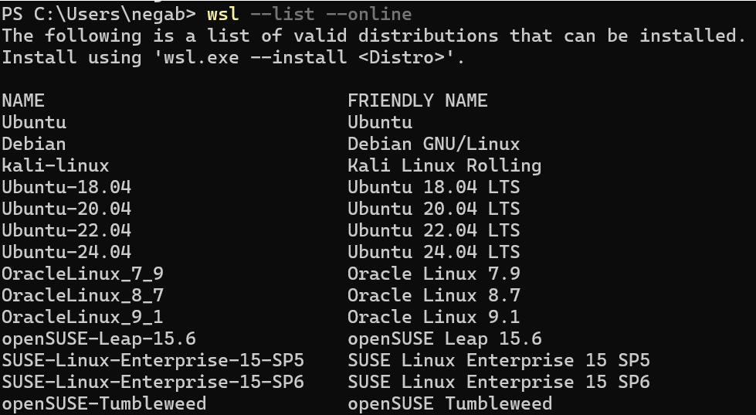Select the OracleLinux_7_9 entry
The image size is (756, 415).
[83, 274]
